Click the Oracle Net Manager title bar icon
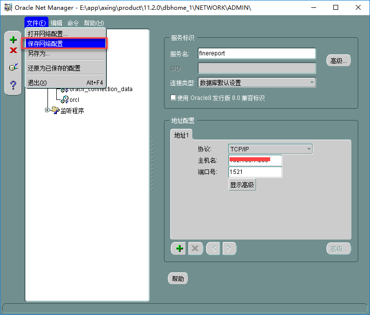This screenshot has width=370, height=315. (x=8, y=7)
